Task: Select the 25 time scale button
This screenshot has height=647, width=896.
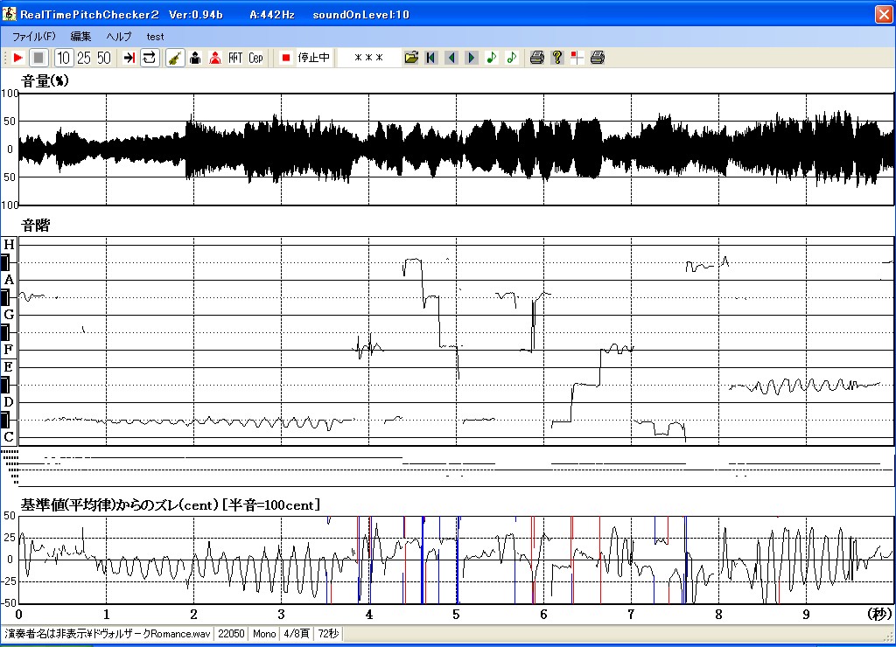Action: 83,58
